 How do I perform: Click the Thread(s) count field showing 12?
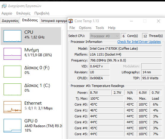[145, 36]
